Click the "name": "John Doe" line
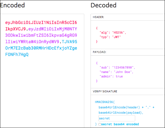 click(116, 72)
